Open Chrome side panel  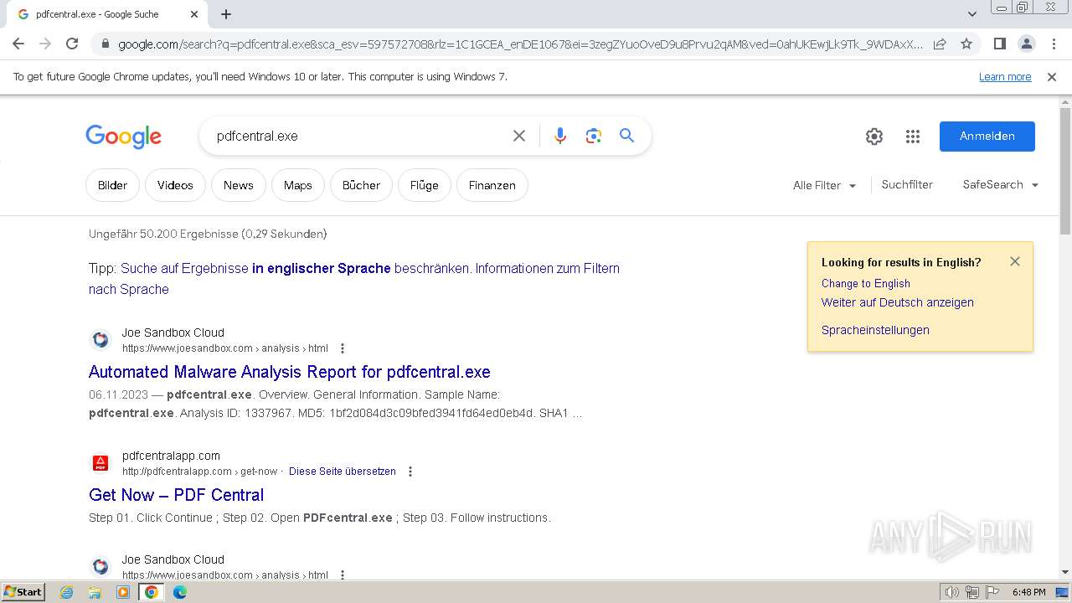(x=999, y=44)
